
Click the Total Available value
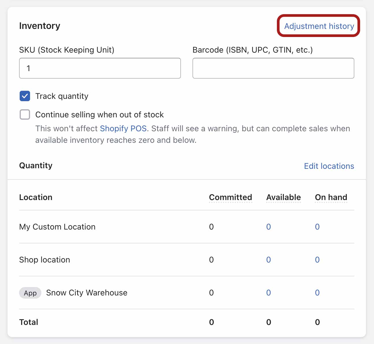269,322
